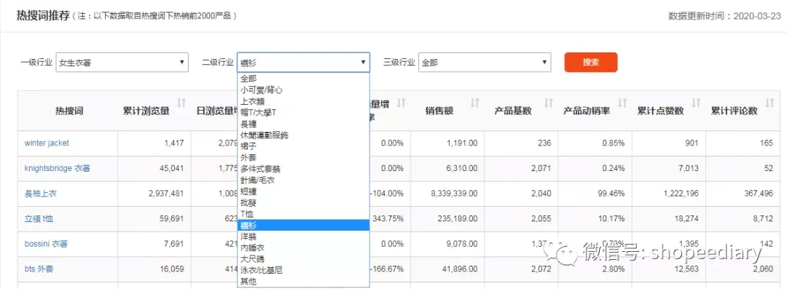Sort by 累计浏览量 column arrows
Screen dimensions: 787x289
[x=181, y=103]
